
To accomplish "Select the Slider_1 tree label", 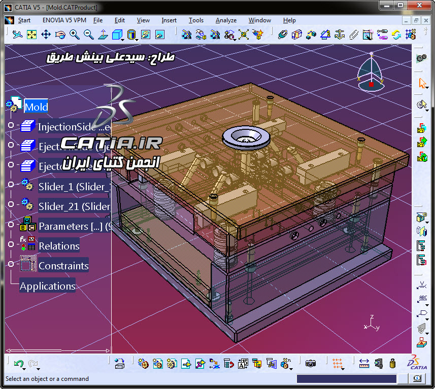I will 74,187.
